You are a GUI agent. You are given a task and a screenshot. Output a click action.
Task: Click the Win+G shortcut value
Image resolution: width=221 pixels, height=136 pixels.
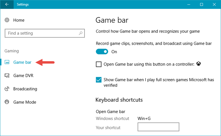pyautogui.click(x=144, y=118)
